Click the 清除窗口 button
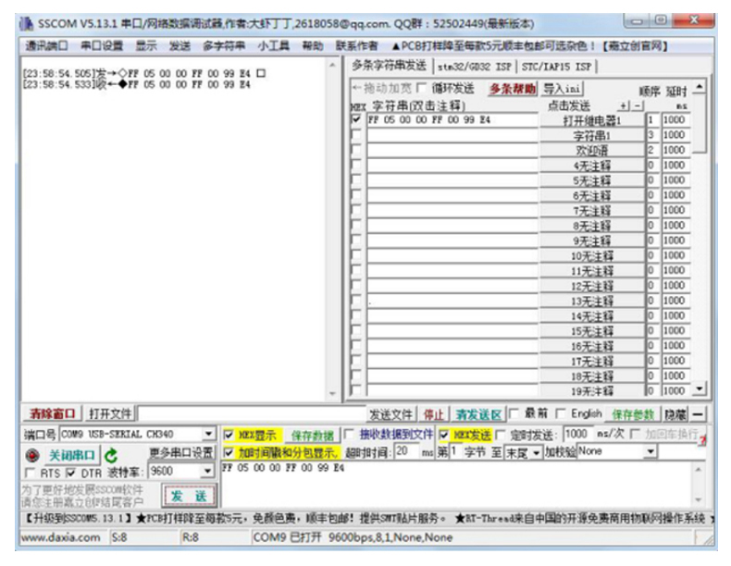Image resolution: width=731 pixels, height=566 pixels. (x=53, y=414)
